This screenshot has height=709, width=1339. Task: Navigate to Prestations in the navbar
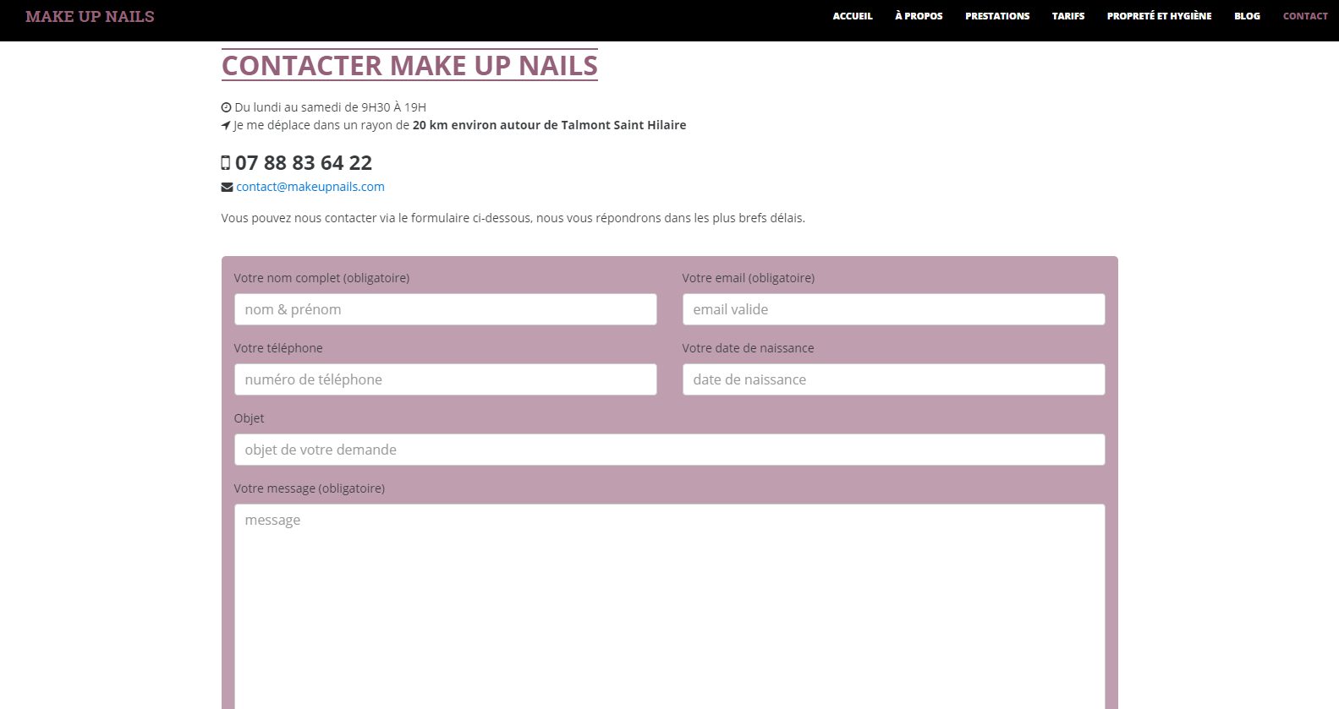click(x=997, y=16)
